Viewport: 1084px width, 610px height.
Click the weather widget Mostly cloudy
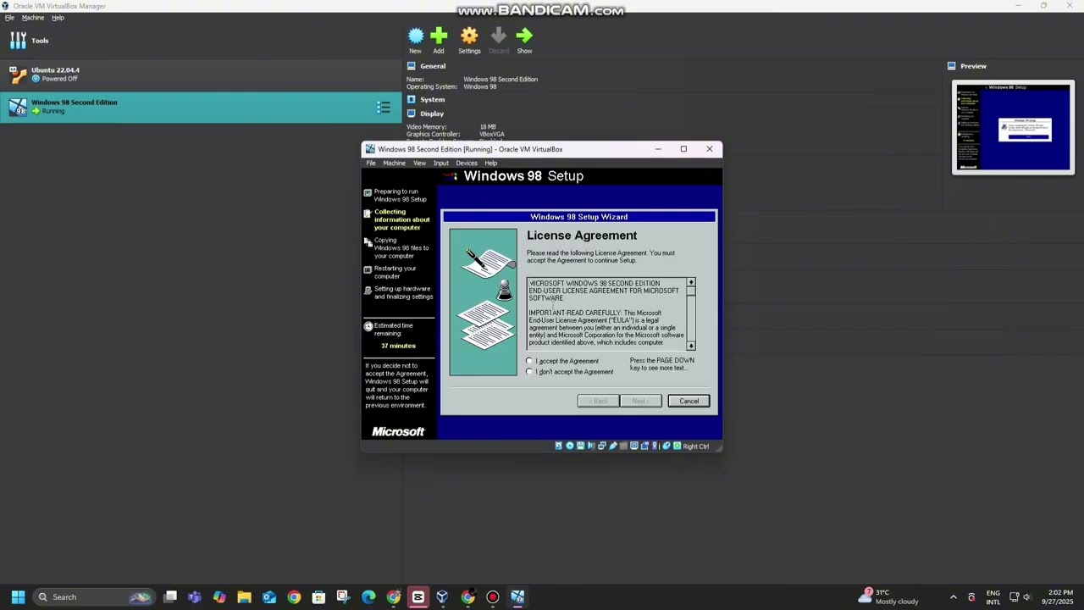click(889, 597)
